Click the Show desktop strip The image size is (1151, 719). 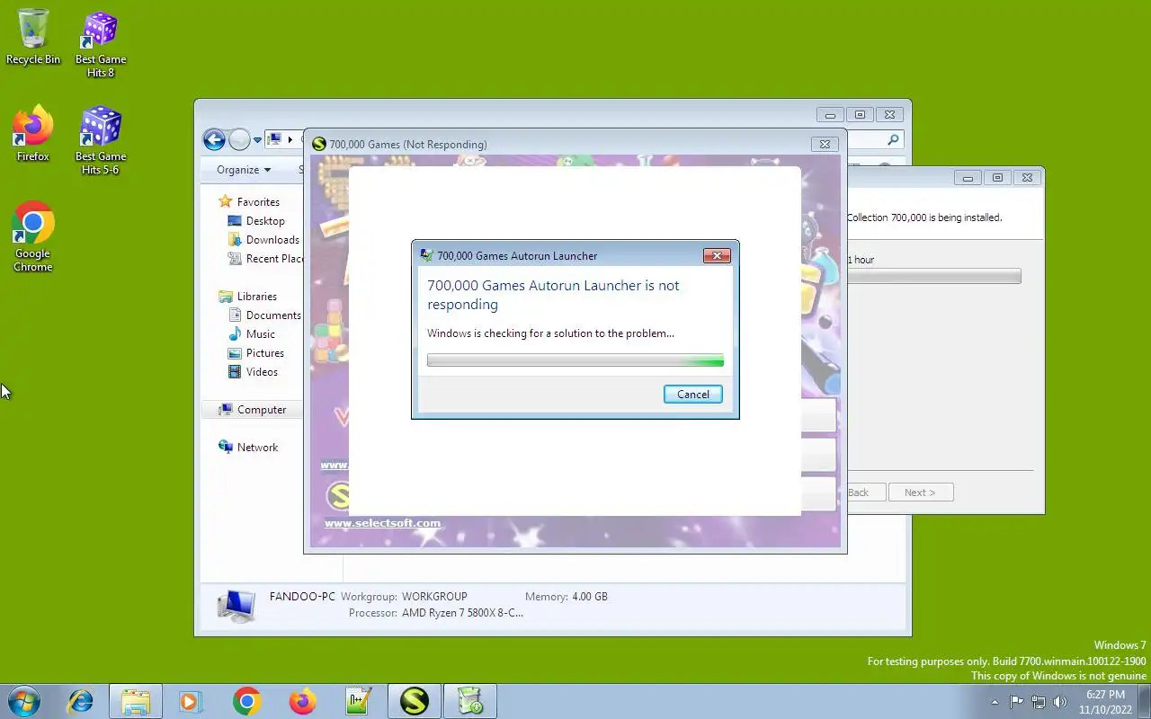(1144, 701)
